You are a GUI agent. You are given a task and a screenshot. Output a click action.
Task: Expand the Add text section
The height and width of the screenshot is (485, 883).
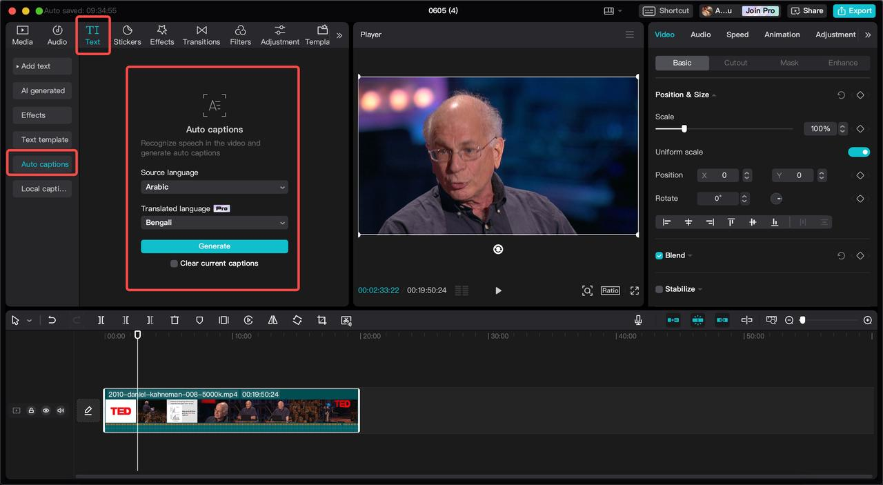point(42,66)
